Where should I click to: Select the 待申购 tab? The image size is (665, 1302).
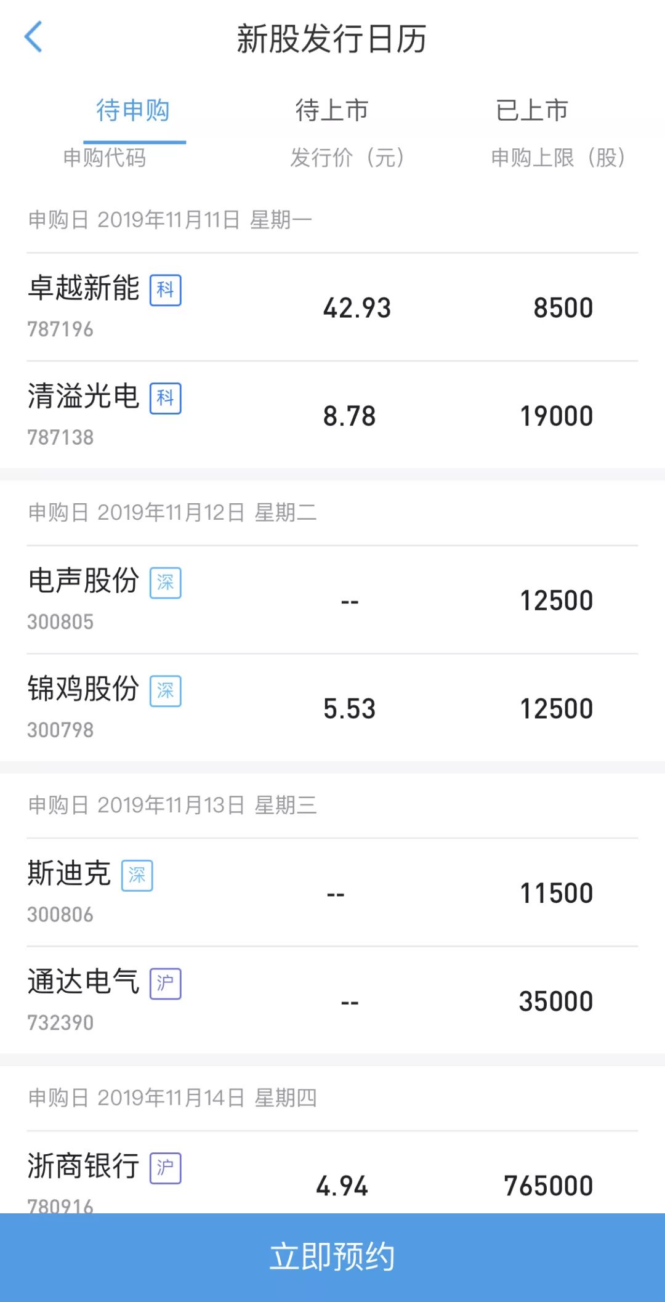coord(133,111)
